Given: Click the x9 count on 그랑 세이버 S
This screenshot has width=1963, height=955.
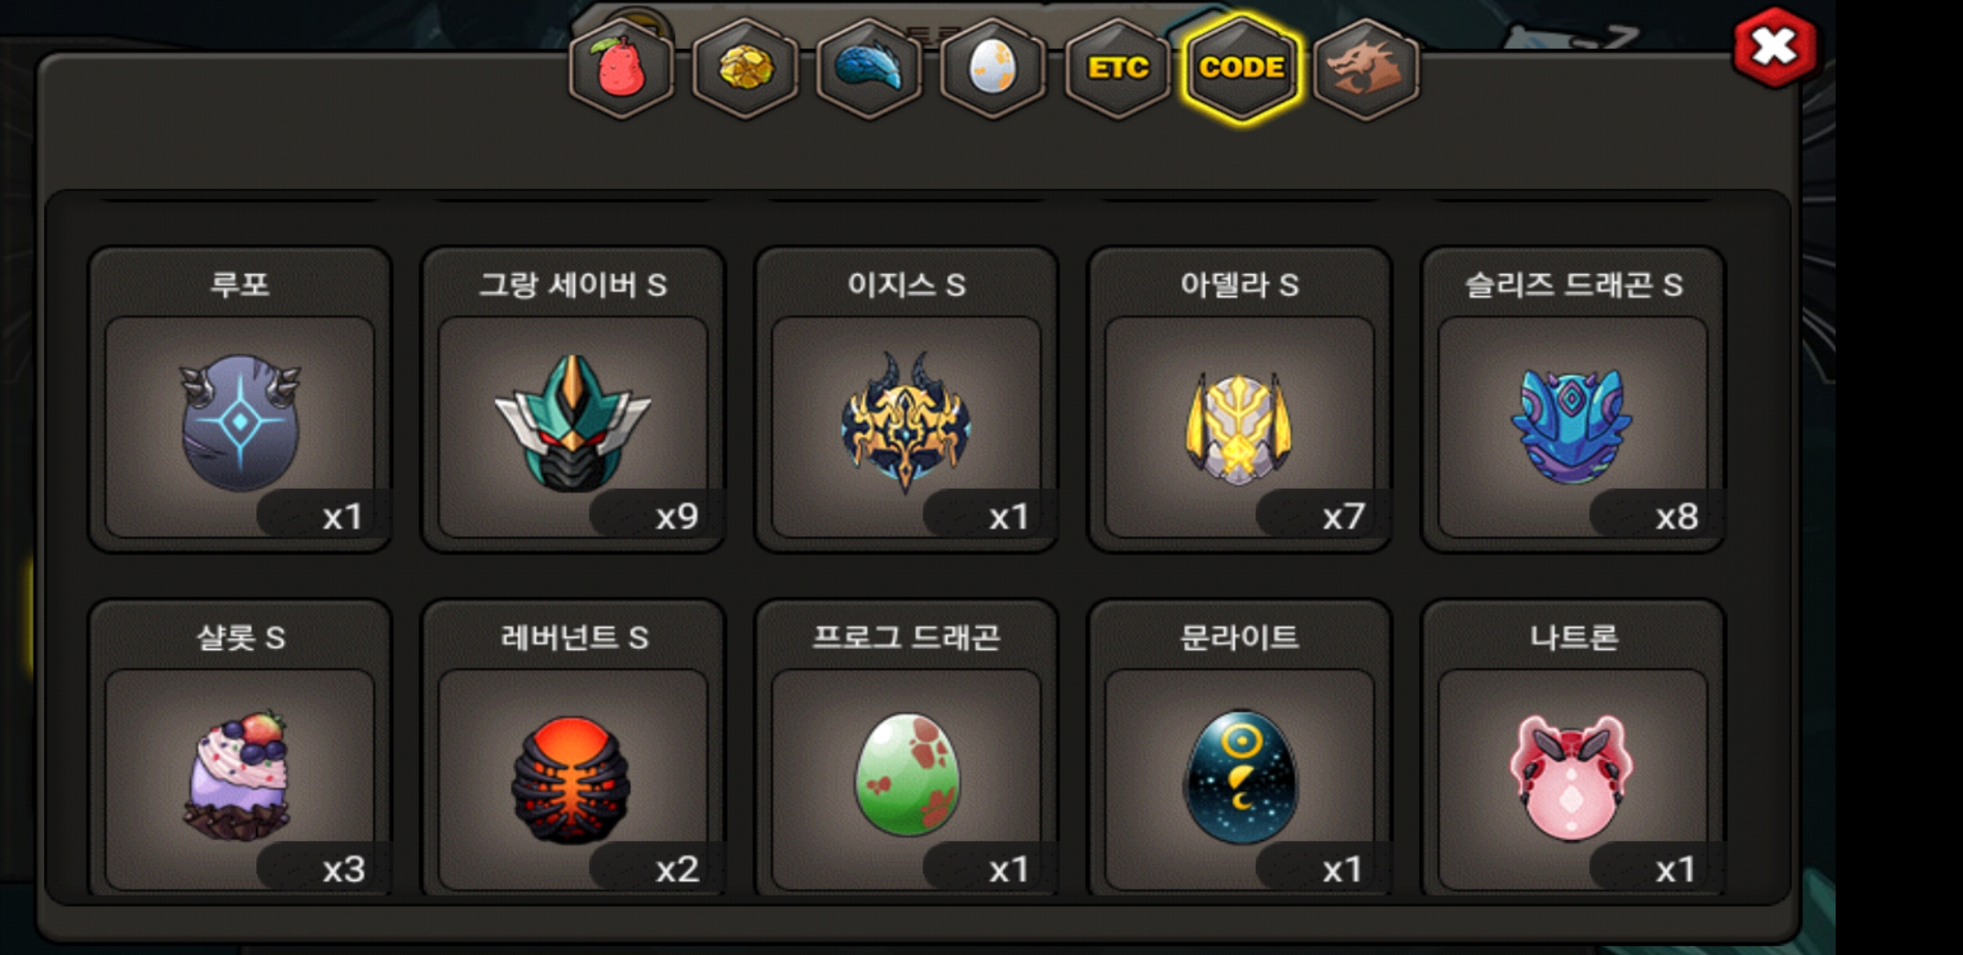Looking at the screenshot, I should click(676, 516).
